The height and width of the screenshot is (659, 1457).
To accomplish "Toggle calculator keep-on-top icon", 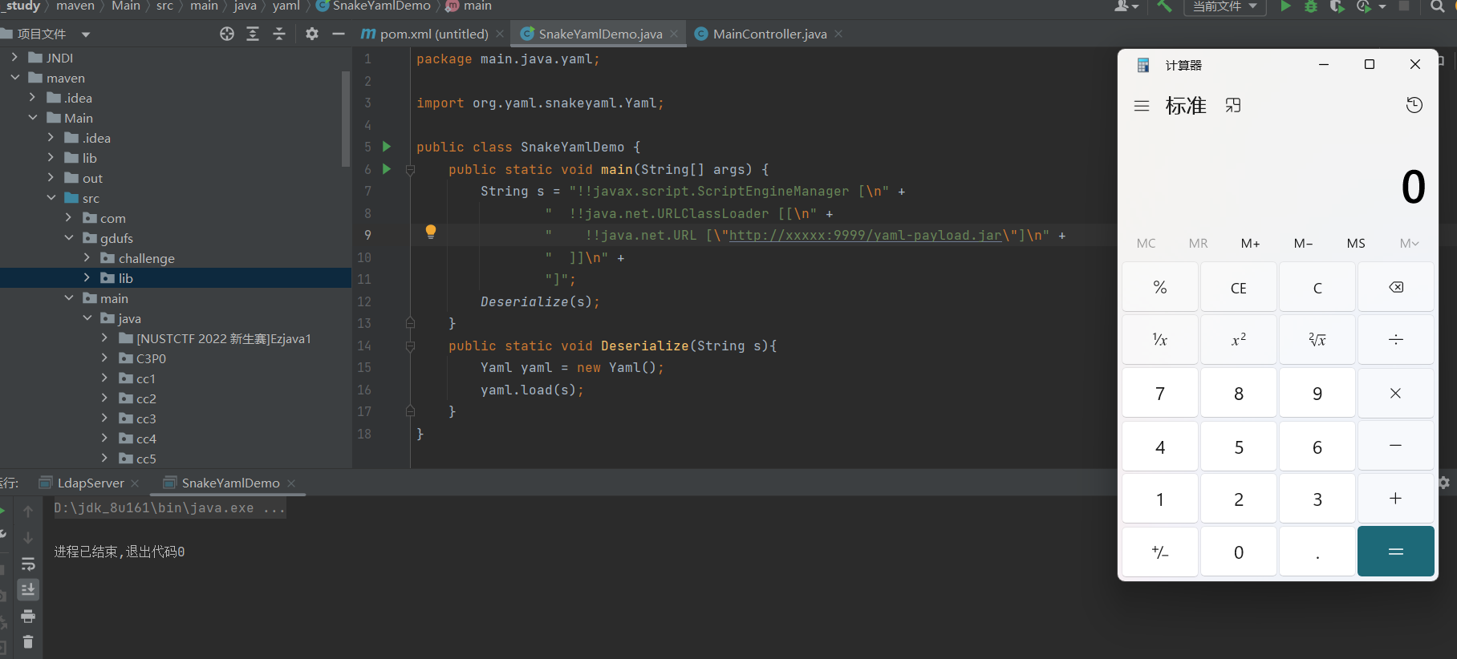I will [1233, 105].
